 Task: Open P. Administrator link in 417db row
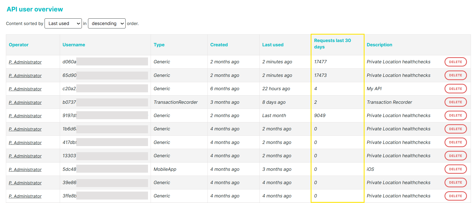[x=25, y=143]
